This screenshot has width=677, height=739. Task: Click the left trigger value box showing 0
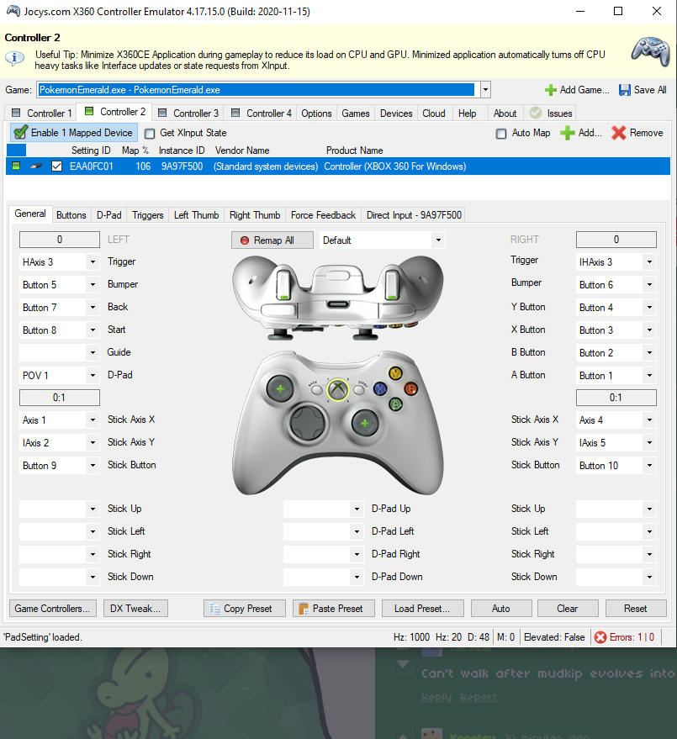click(x=60, y=240)
